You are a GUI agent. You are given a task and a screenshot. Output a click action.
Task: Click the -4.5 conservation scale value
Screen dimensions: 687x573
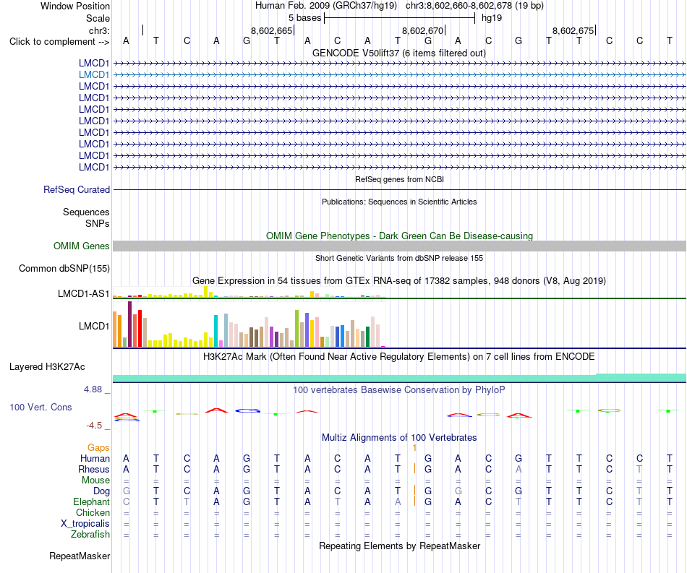[x=94, y=425]
